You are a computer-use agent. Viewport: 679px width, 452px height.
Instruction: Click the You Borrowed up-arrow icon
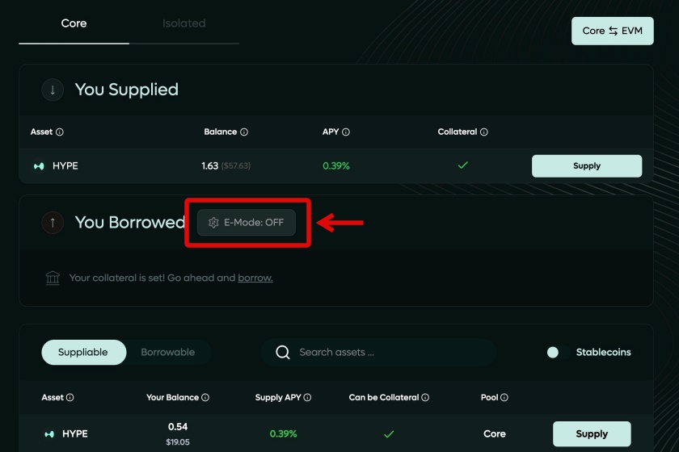(53, 223)
